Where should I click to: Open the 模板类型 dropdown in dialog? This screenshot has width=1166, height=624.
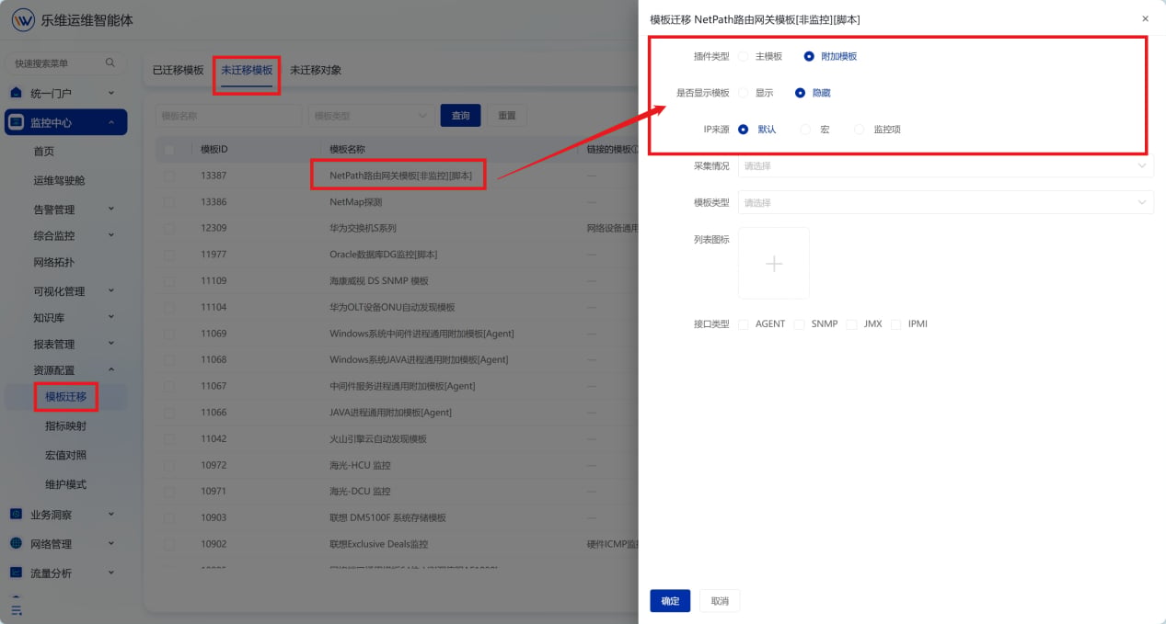pos(945,202)
